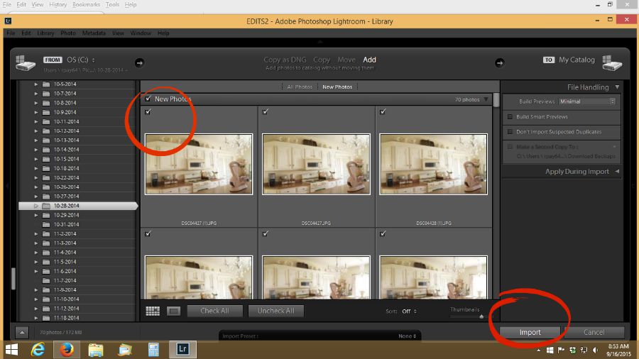The image size is (639, 359).
Task: Click the volume speaker tray icon
Action: click(596, 350)
